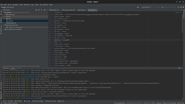185x104 pixels.
Task: Switch to fields.py editor tab
Action: [x=82, y=10]
